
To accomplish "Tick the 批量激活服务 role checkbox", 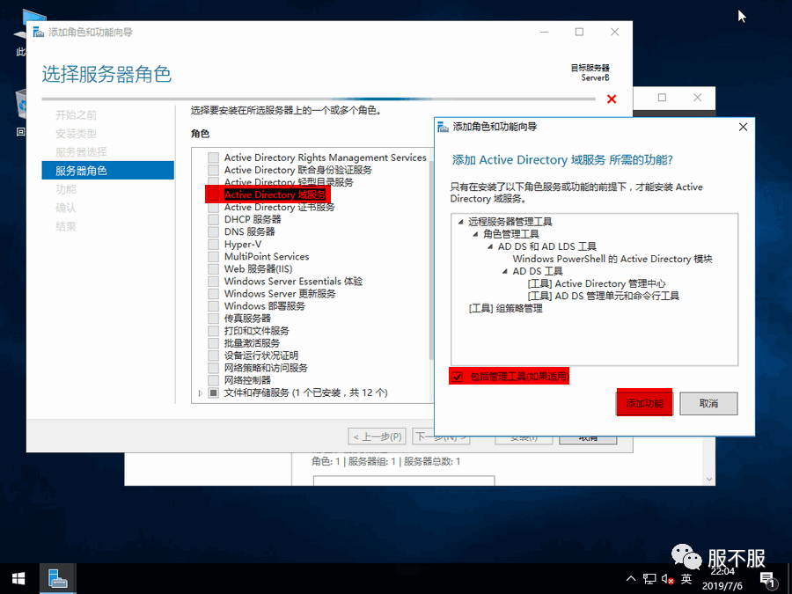I will (214, 343).
